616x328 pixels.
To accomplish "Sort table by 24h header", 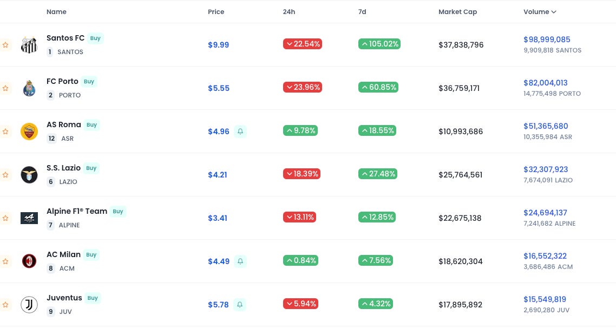I will click(x=289, y=12).
